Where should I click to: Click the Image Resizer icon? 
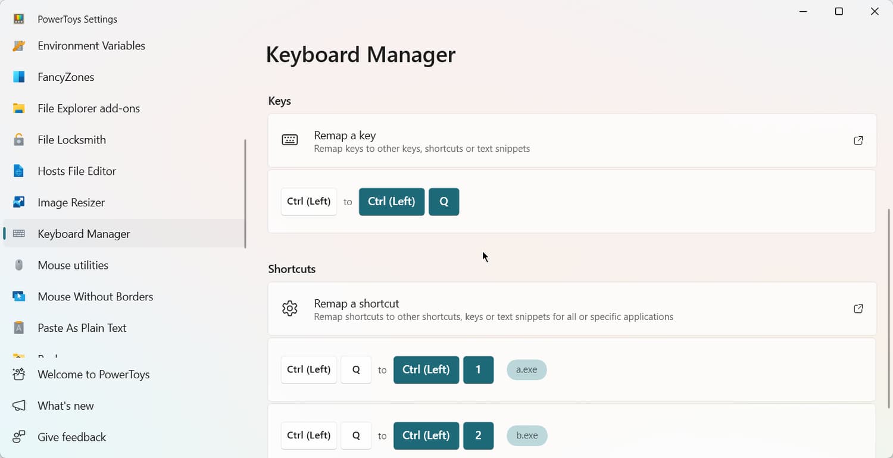19,202
